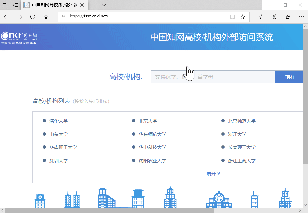
Task: Open 华中科技大学 link
Action: 153,147
